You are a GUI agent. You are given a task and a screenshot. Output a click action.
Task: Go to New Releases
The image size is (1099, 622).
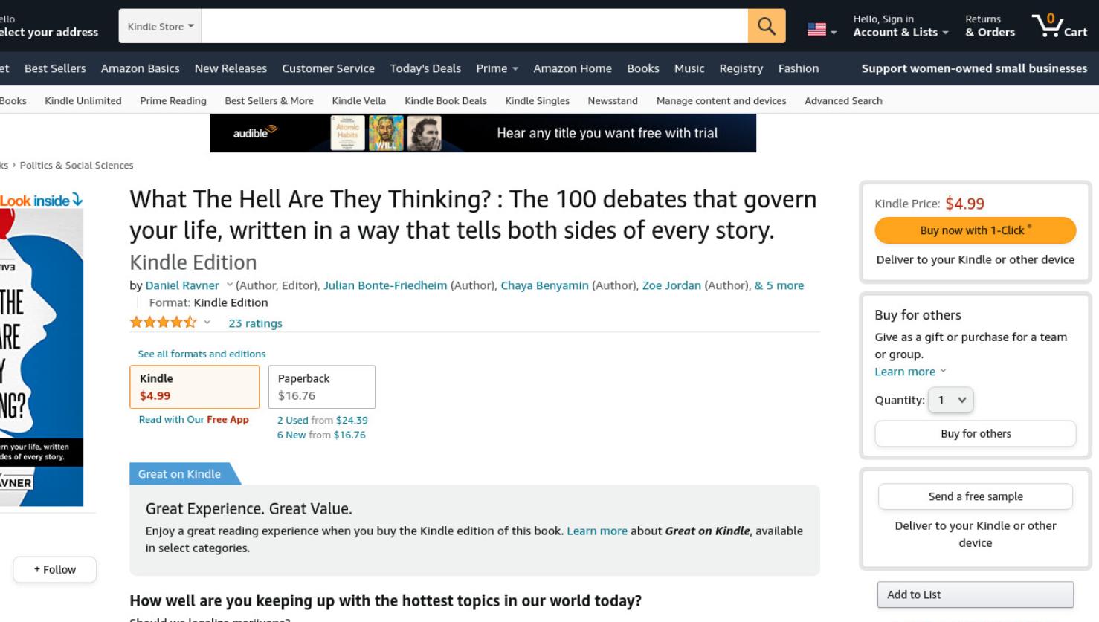coord(231,68)
